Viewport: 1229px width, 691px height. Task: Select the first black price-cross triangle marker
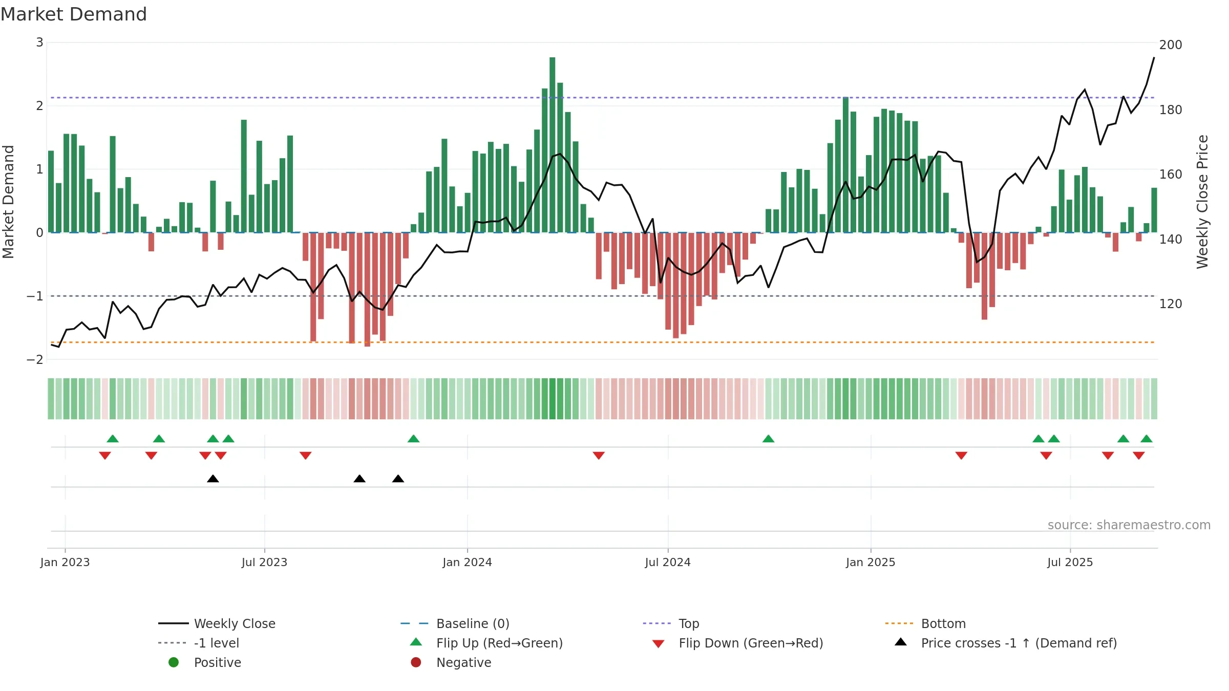[213, 479]
